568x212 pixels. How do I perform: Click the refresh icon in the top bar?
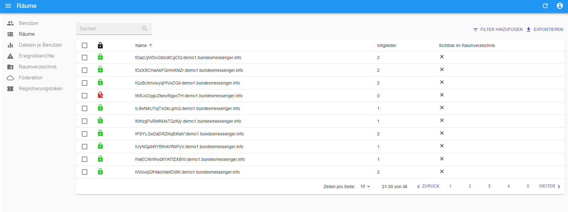545,6
